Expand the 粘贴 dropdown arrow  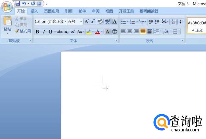8,34
